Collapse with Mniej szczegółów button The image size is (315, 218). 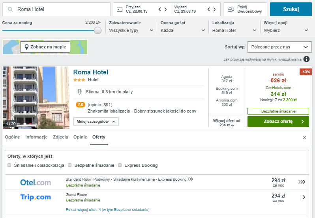pos(96,122)
